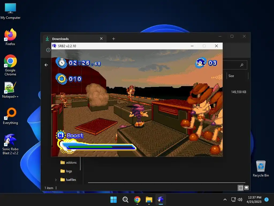Screen dimensions: 274x206
Task: Select the logs folder in the tree
Action: tap(66, 171)
